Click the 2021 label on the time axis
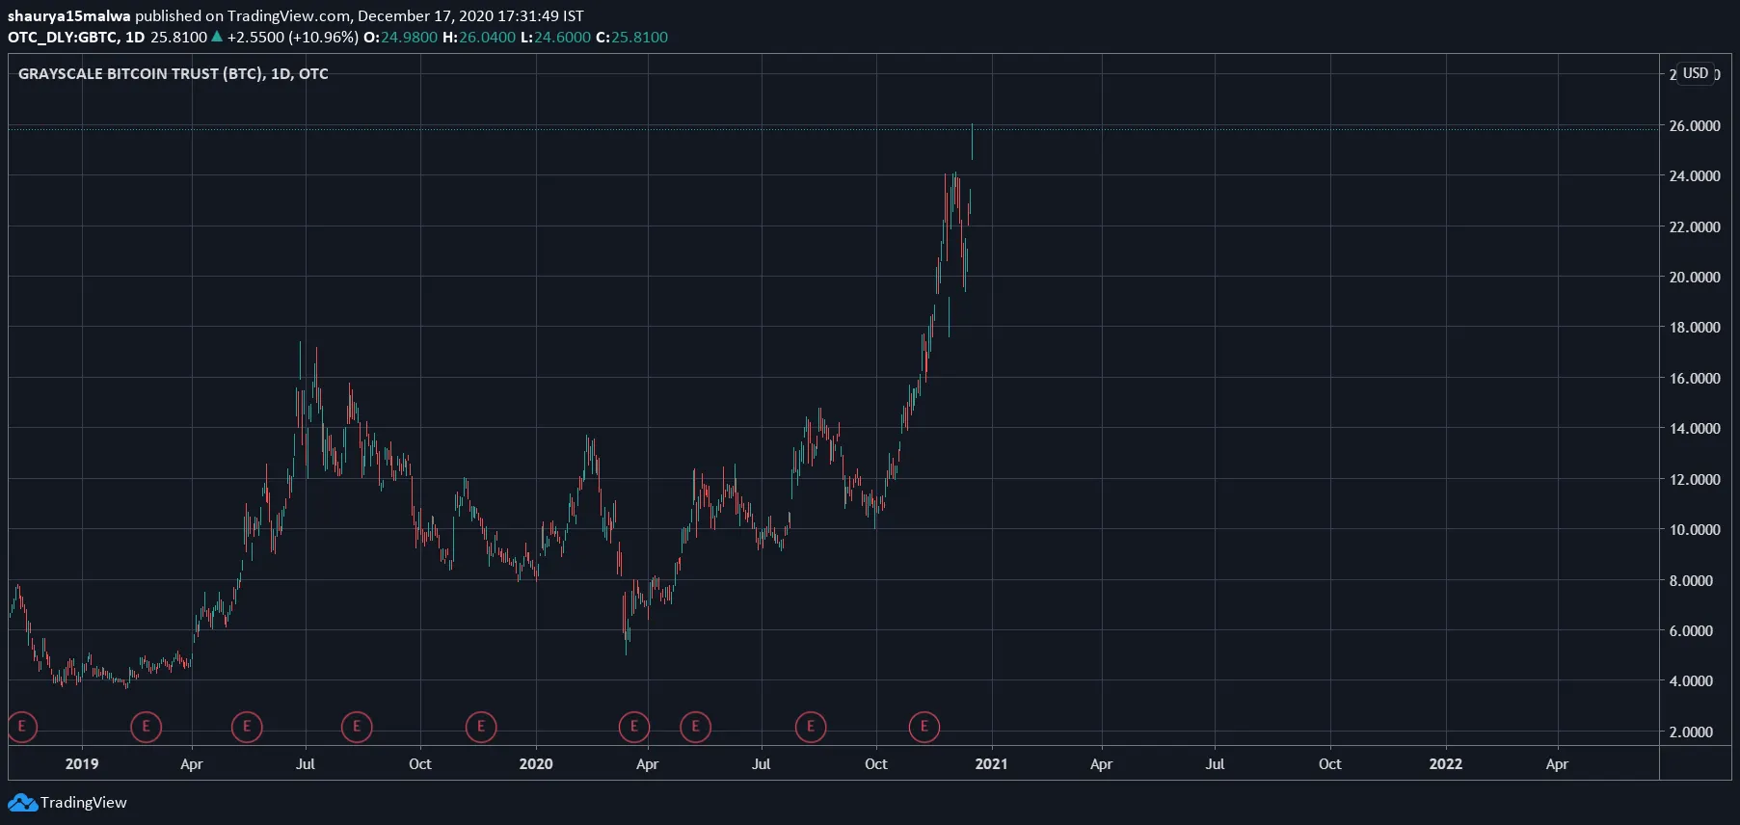 point(991,764)
